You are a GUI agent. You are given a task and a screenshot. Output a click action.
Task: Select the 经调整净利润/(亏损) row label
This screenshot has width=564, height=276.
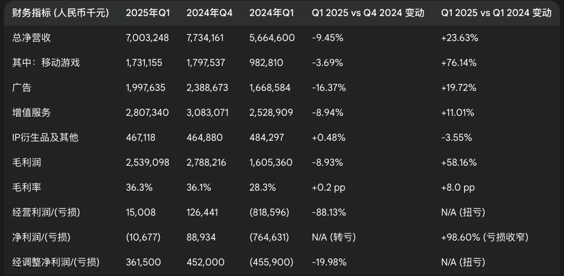(x=52, y=262)
